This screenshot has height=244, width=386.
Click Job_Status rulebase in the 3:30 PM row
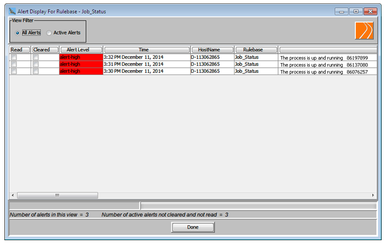[x=256, y=71]
